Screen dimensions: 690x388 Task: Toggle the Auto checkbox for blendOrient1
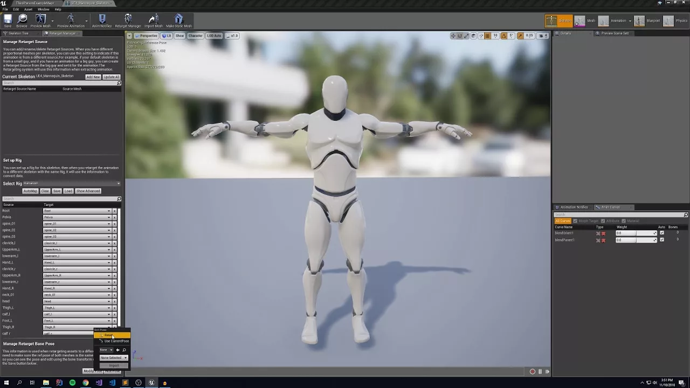point(662,233)
